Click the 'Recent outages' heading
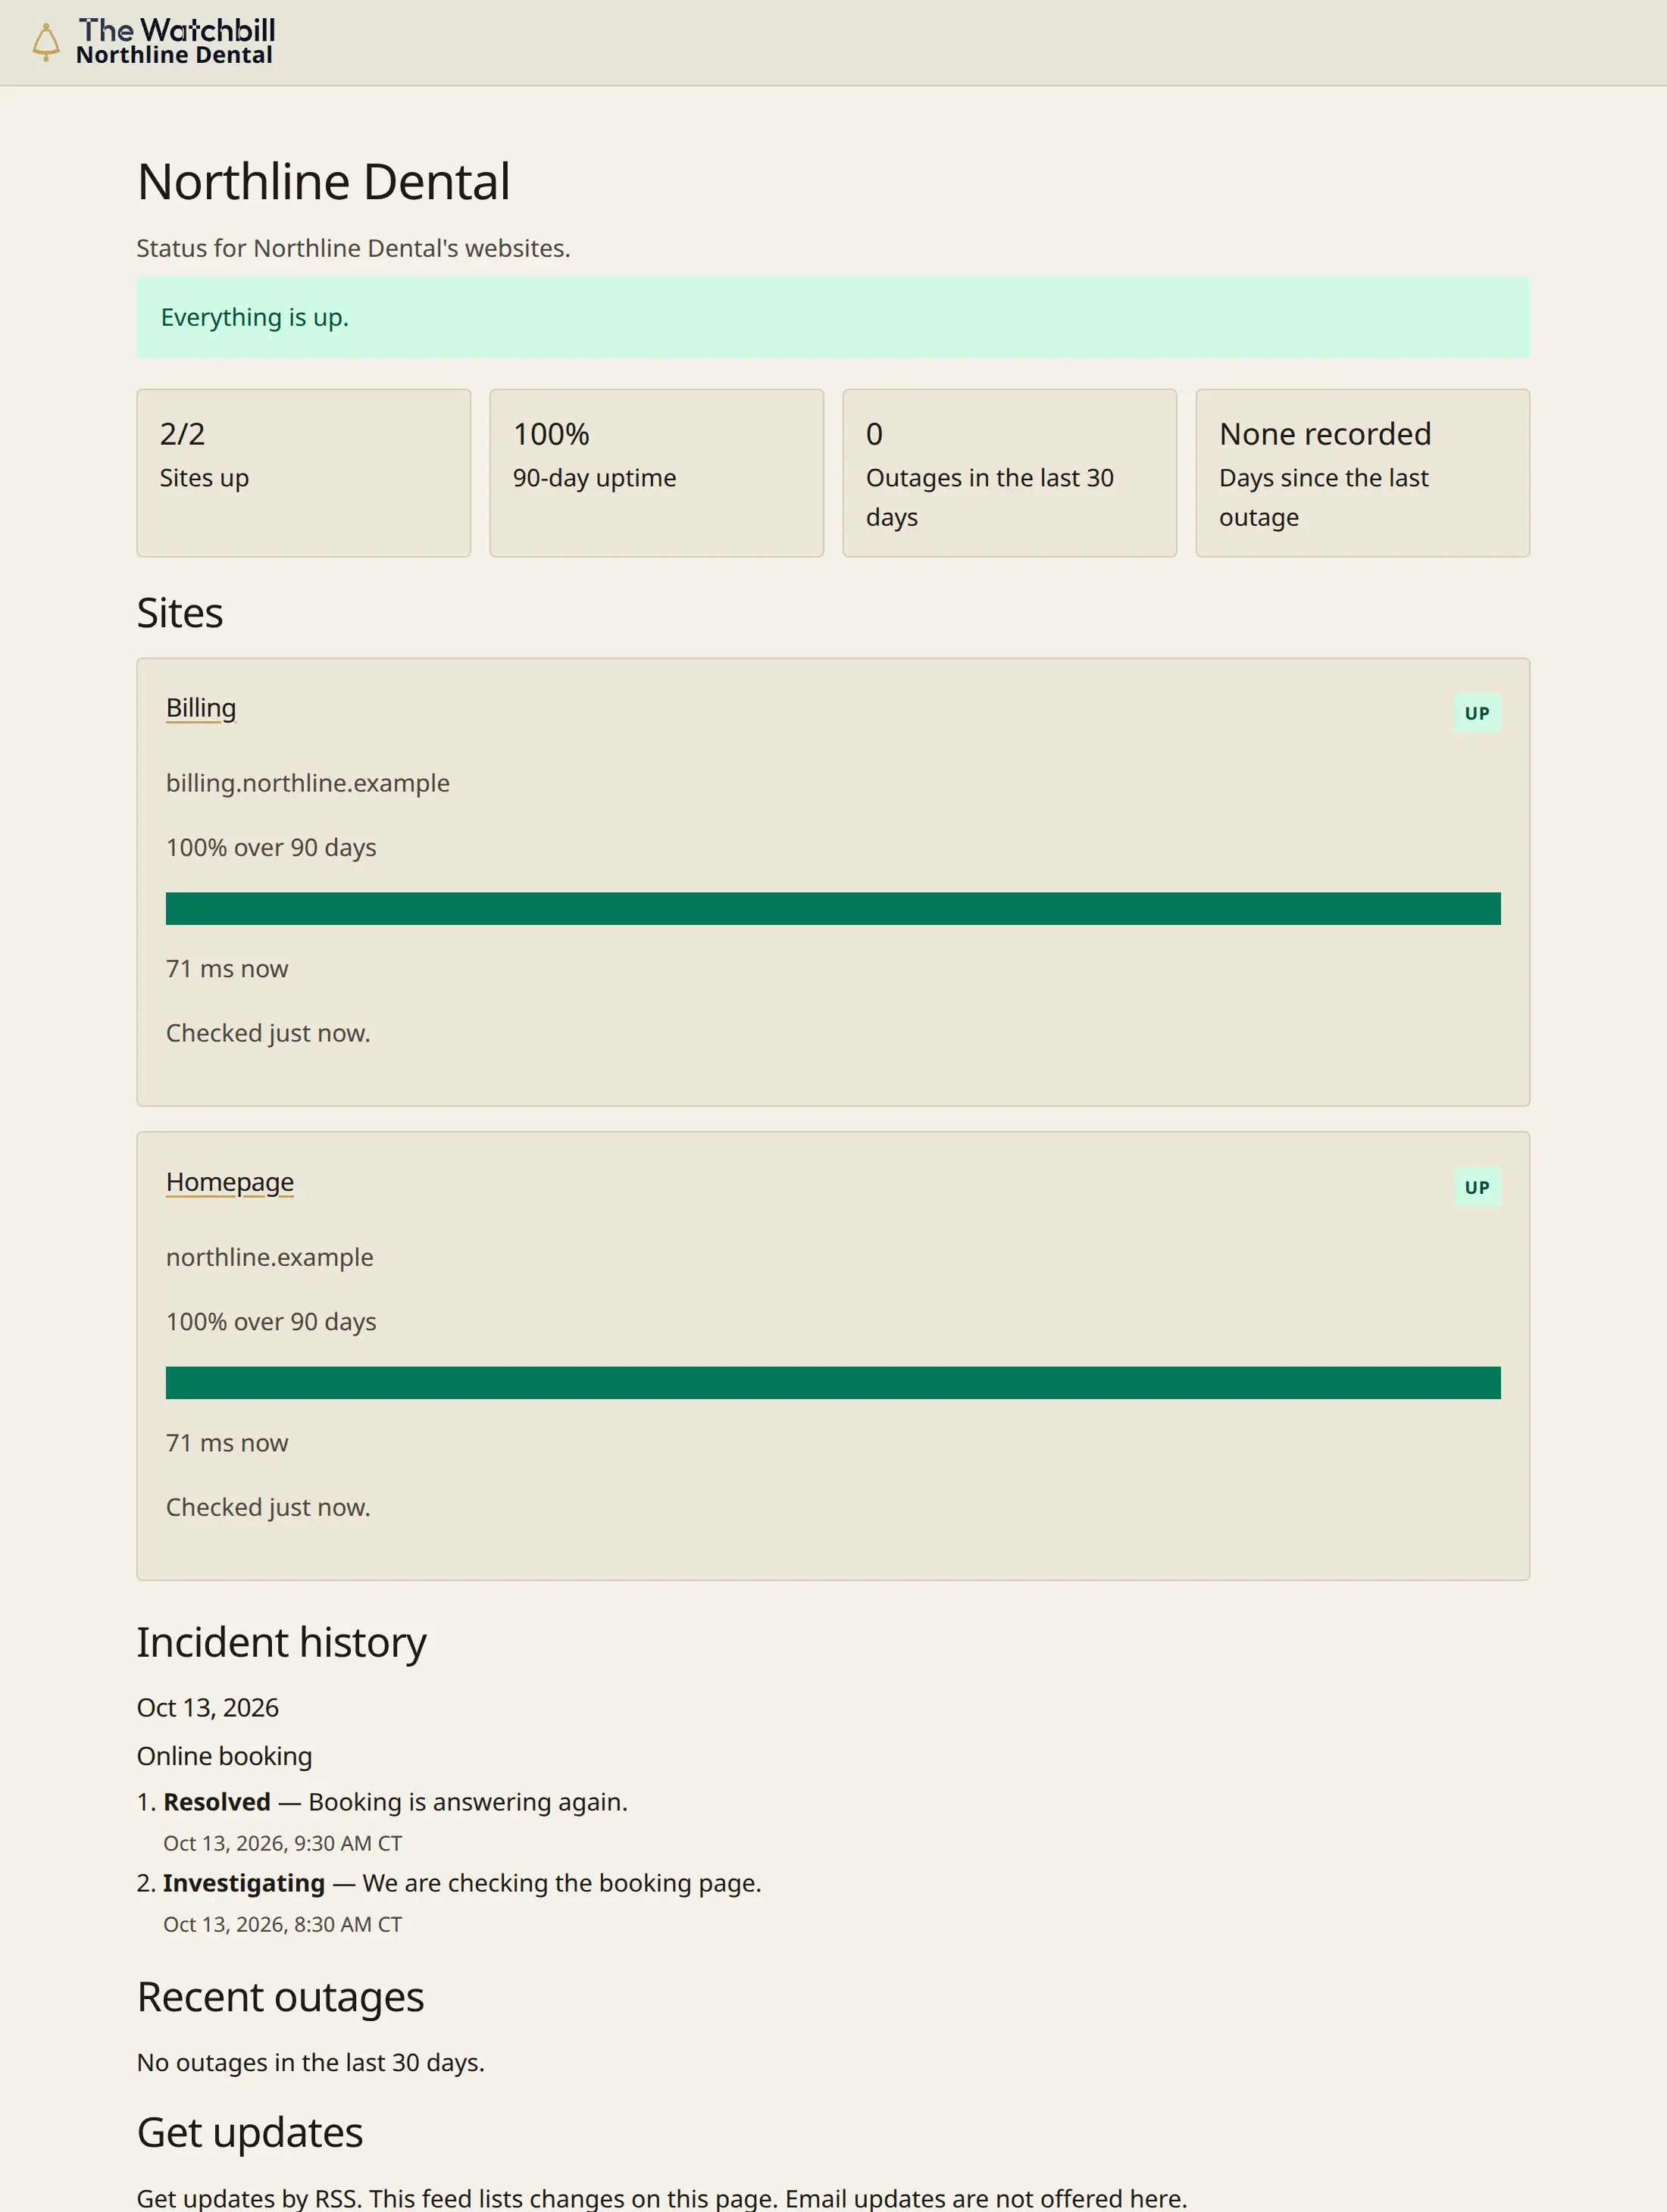 pos(281,1998)
